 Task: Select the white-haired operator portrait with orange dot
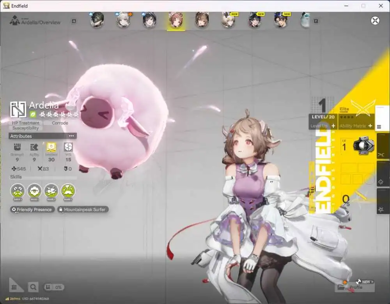point(124,20)
